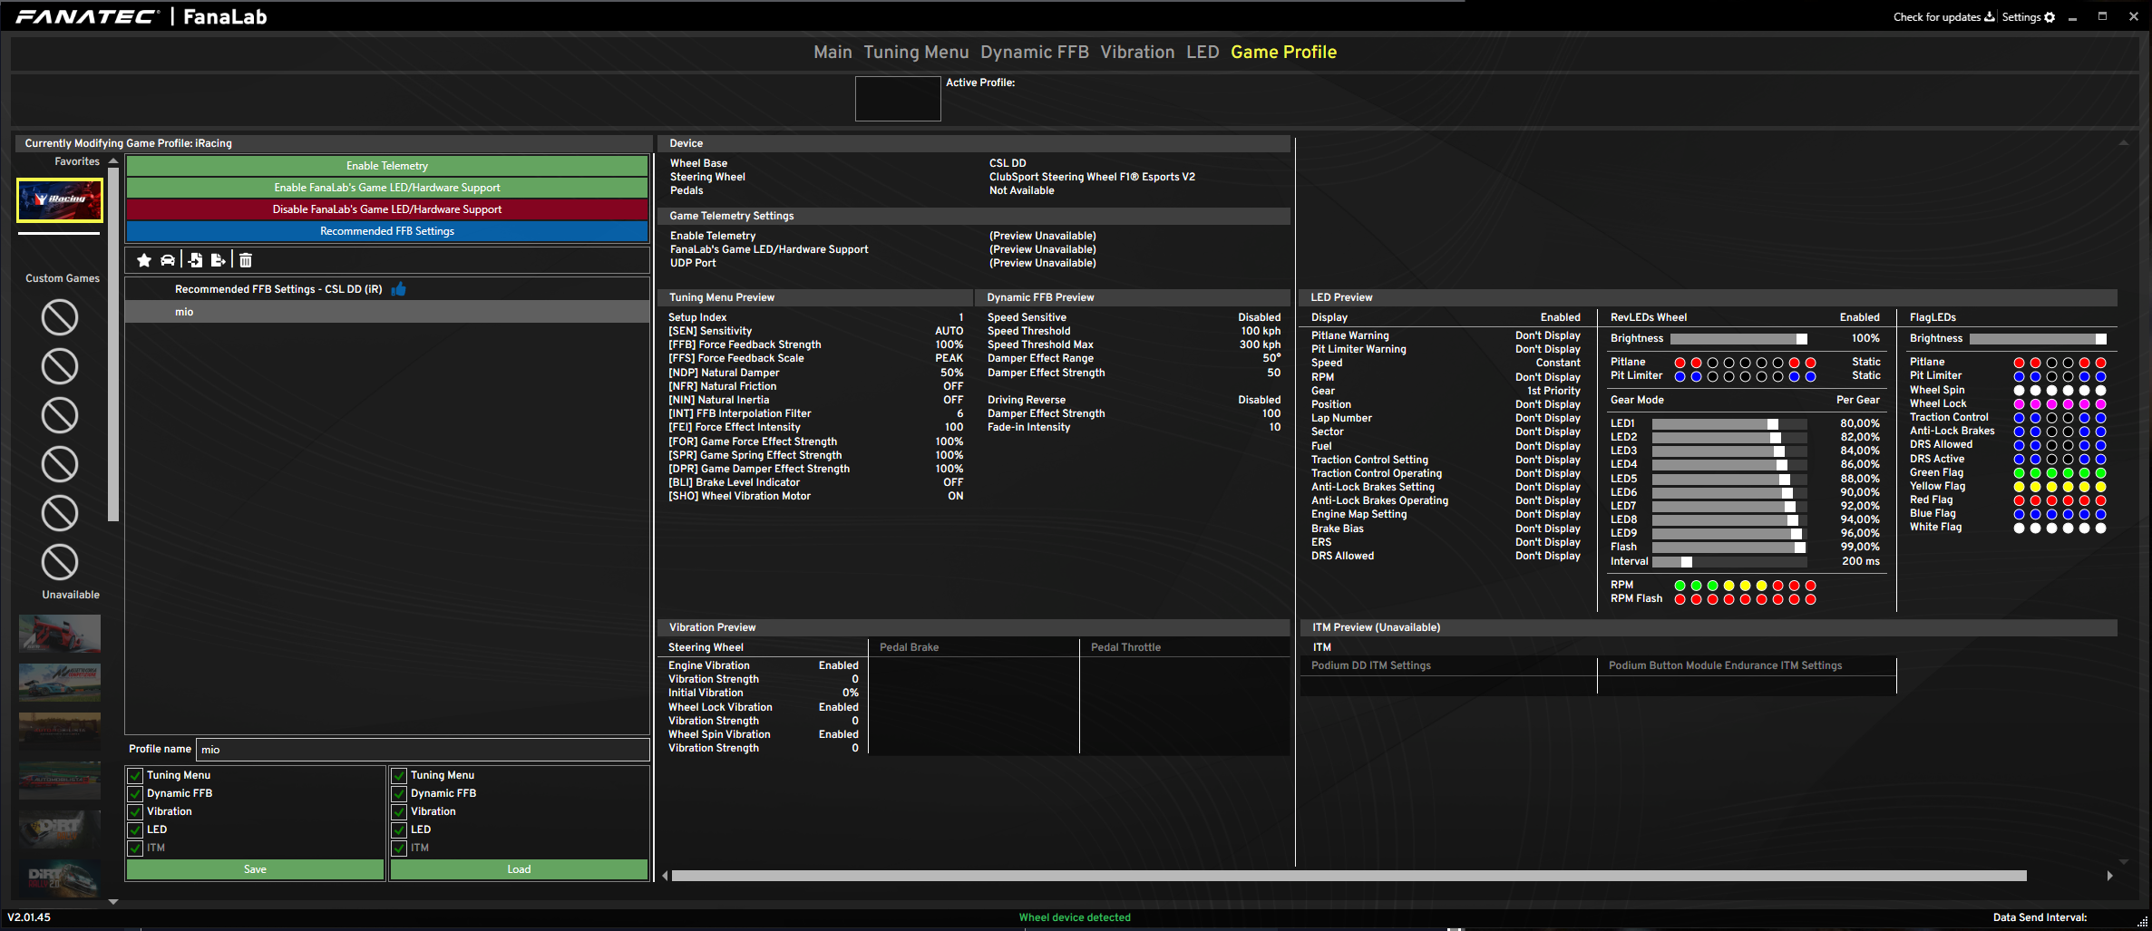Click the Pedal Throttle vibration panel header
Viewport: 2152px width, 931px height.
(1125, 647)
